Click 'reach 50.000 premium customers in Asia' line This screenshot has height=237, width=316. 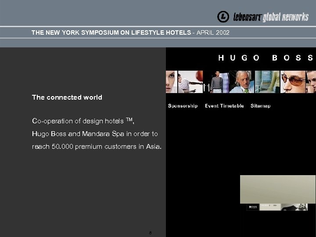point(97,146)
